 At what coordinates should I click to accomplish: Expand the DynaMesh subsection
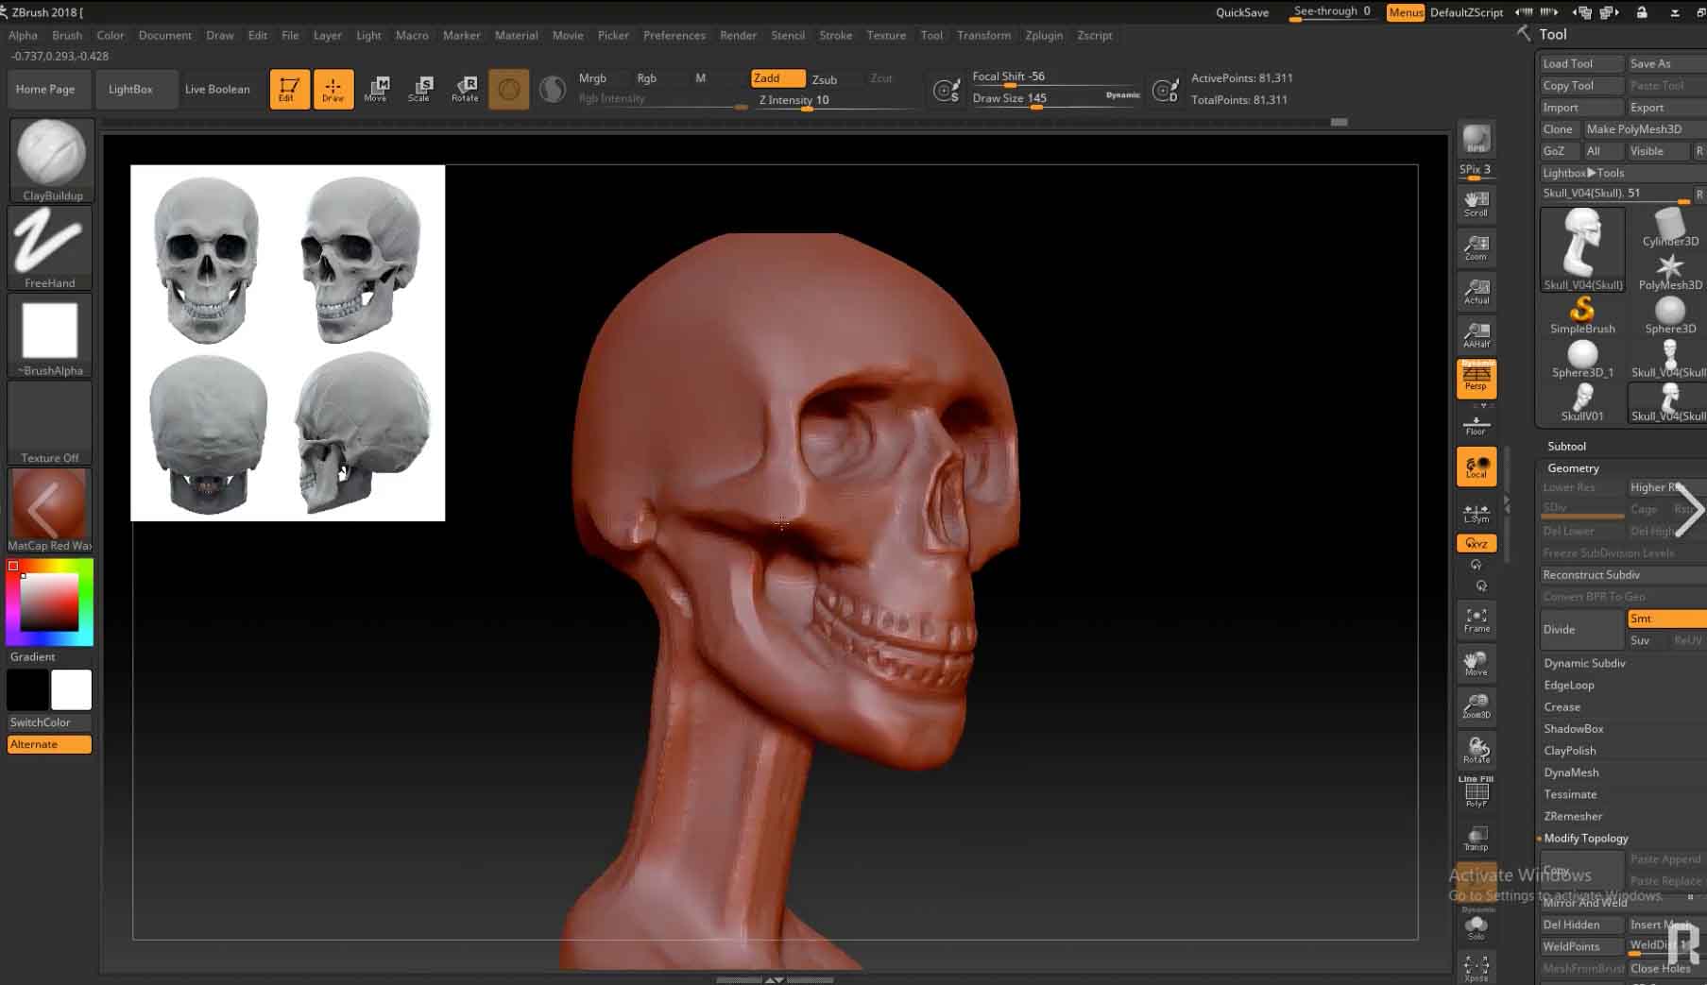click(1571, 773)
